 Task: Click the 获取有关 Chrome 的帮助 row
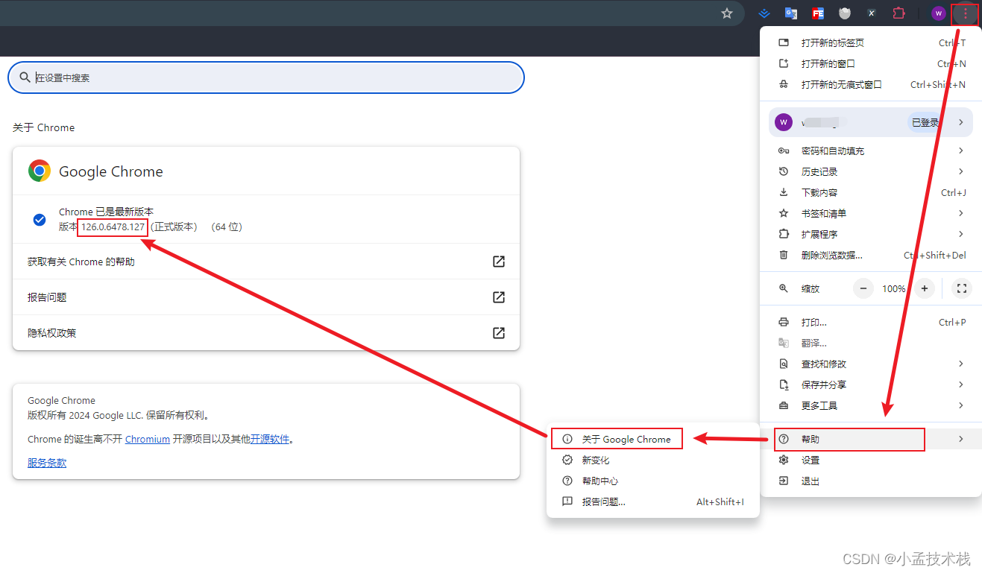click(x=266, y=262)
